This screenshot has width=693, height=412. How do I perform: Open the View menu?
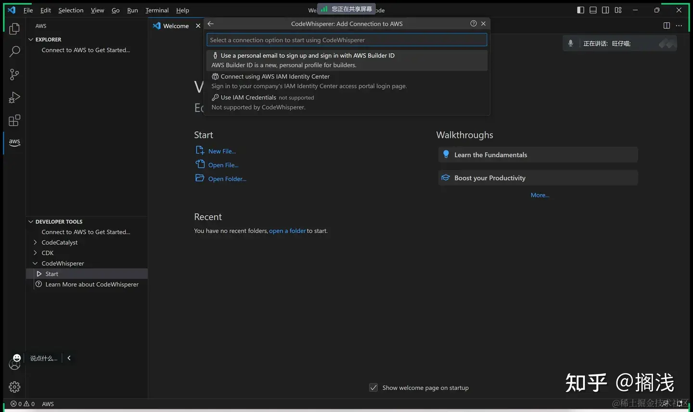click(97, 10)
